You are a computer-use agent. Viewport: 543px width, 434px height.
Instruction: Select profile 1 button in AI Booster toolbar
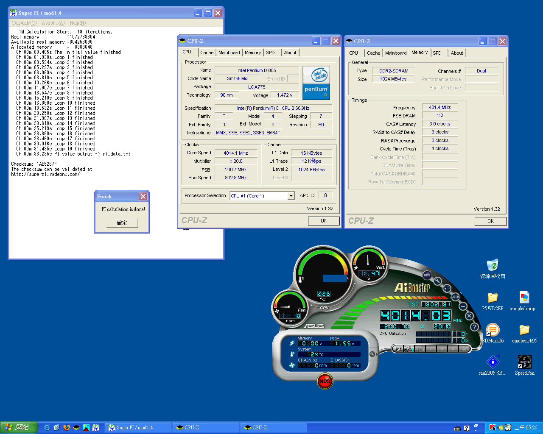tap(431, 349)
